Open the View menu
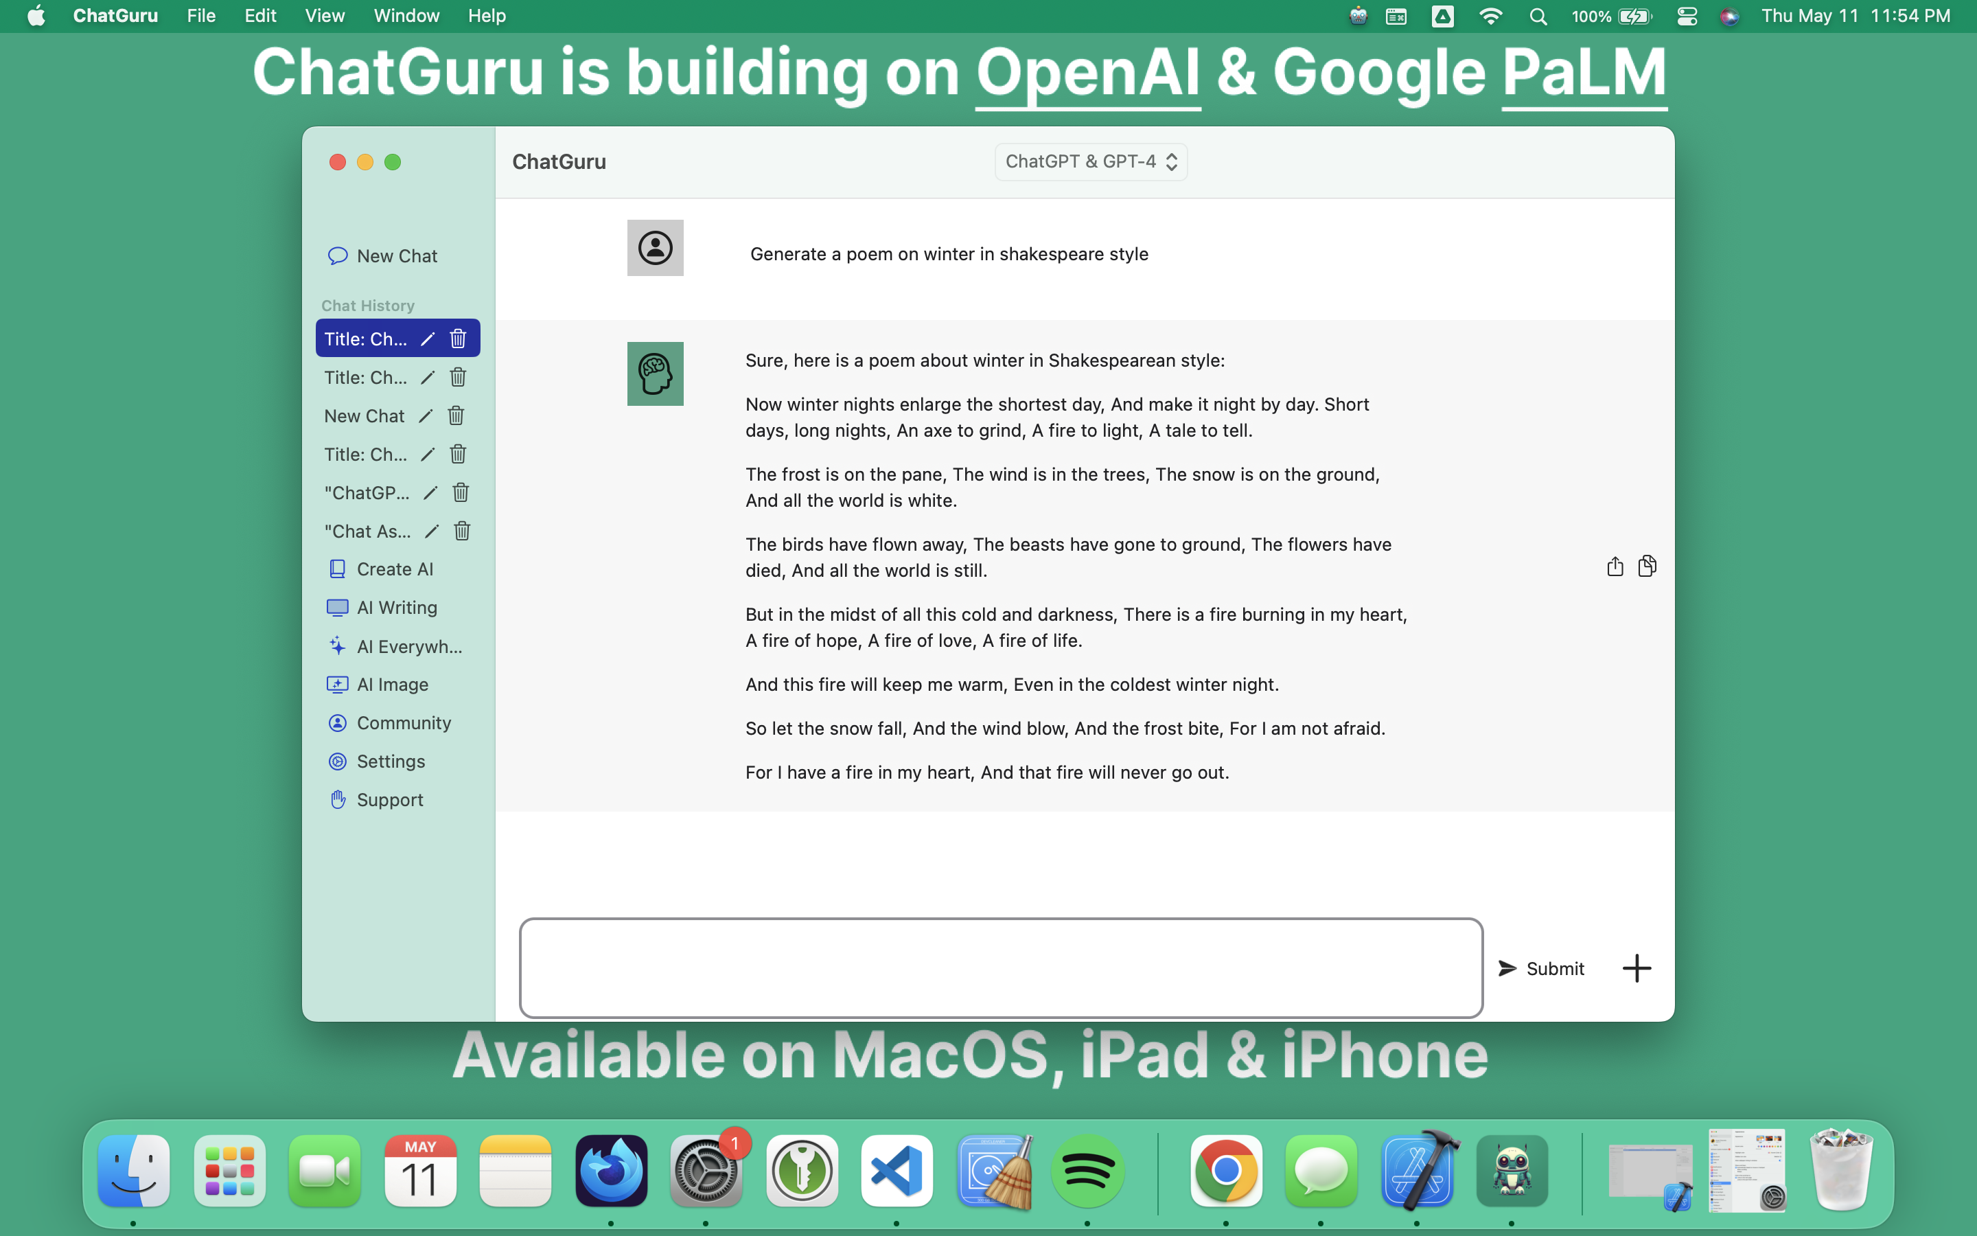The width and height of the screenshot is (1977, 1236). 324,16
